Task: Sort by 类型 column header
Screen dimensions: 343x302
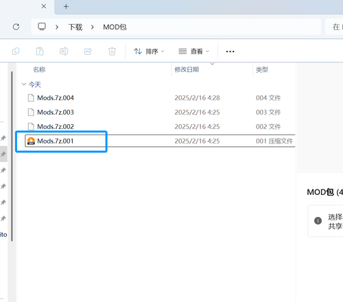Action: point(262,69)
